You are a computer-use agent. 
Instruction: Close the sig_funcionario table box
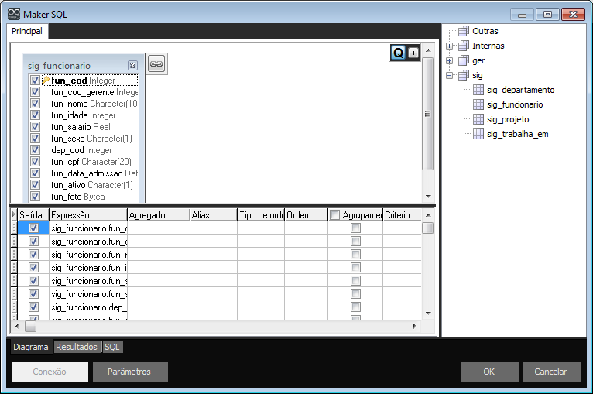(x=132, y=66)
